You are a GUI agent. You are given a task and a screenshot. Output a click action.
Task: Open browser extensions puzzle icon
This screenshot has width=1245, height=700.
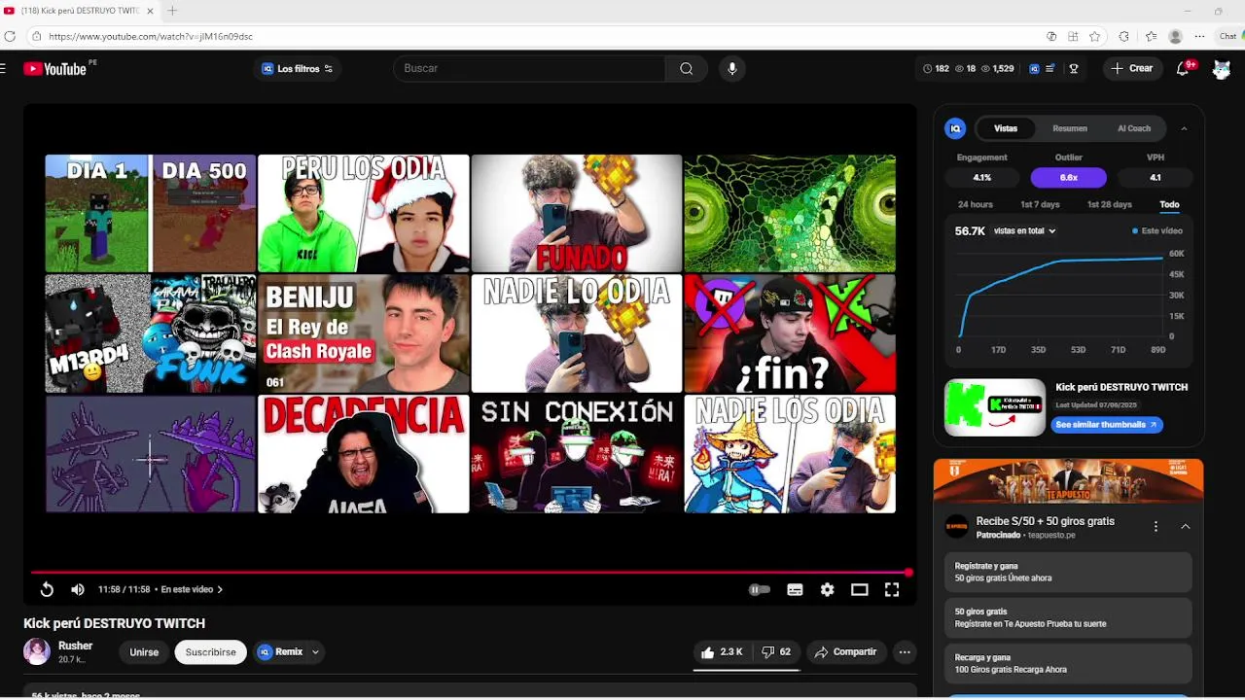pyautogui.click(x=1124, y=36)
